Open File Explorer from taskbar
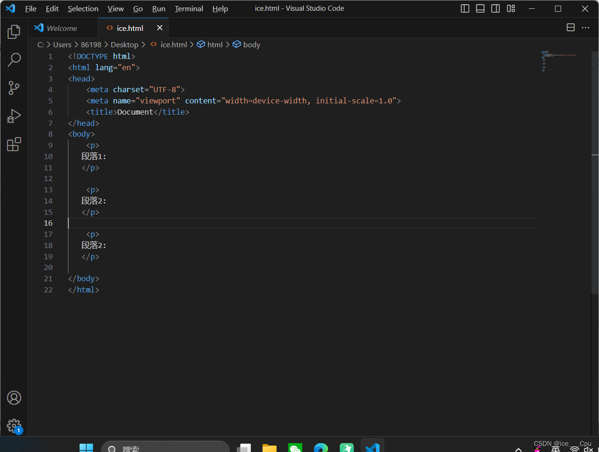The image size is (599, 452). 270,448
